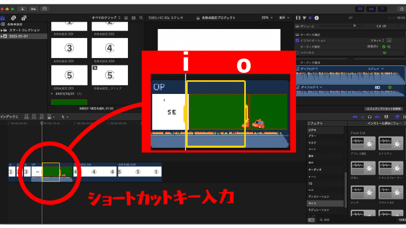This screenshot has width=406, height=228.
Task: Toggle browser visibility in top toolbar
Action: 360,9
